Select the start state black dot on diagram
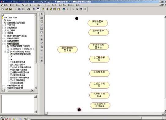This screenshot has height=120, width=166. pos(77,18)
